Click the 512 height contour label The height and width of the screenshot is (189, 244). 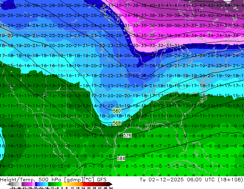tap(198, 10)
